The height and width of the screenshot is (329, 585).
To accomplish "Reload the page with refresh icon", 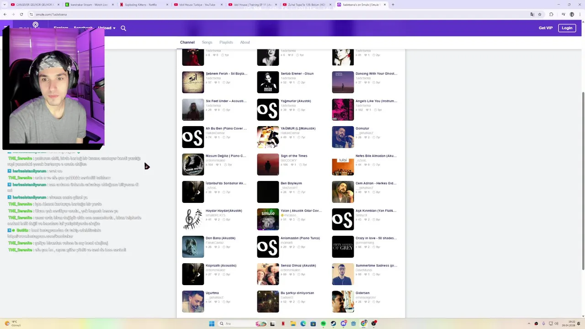I will point(21,14).
